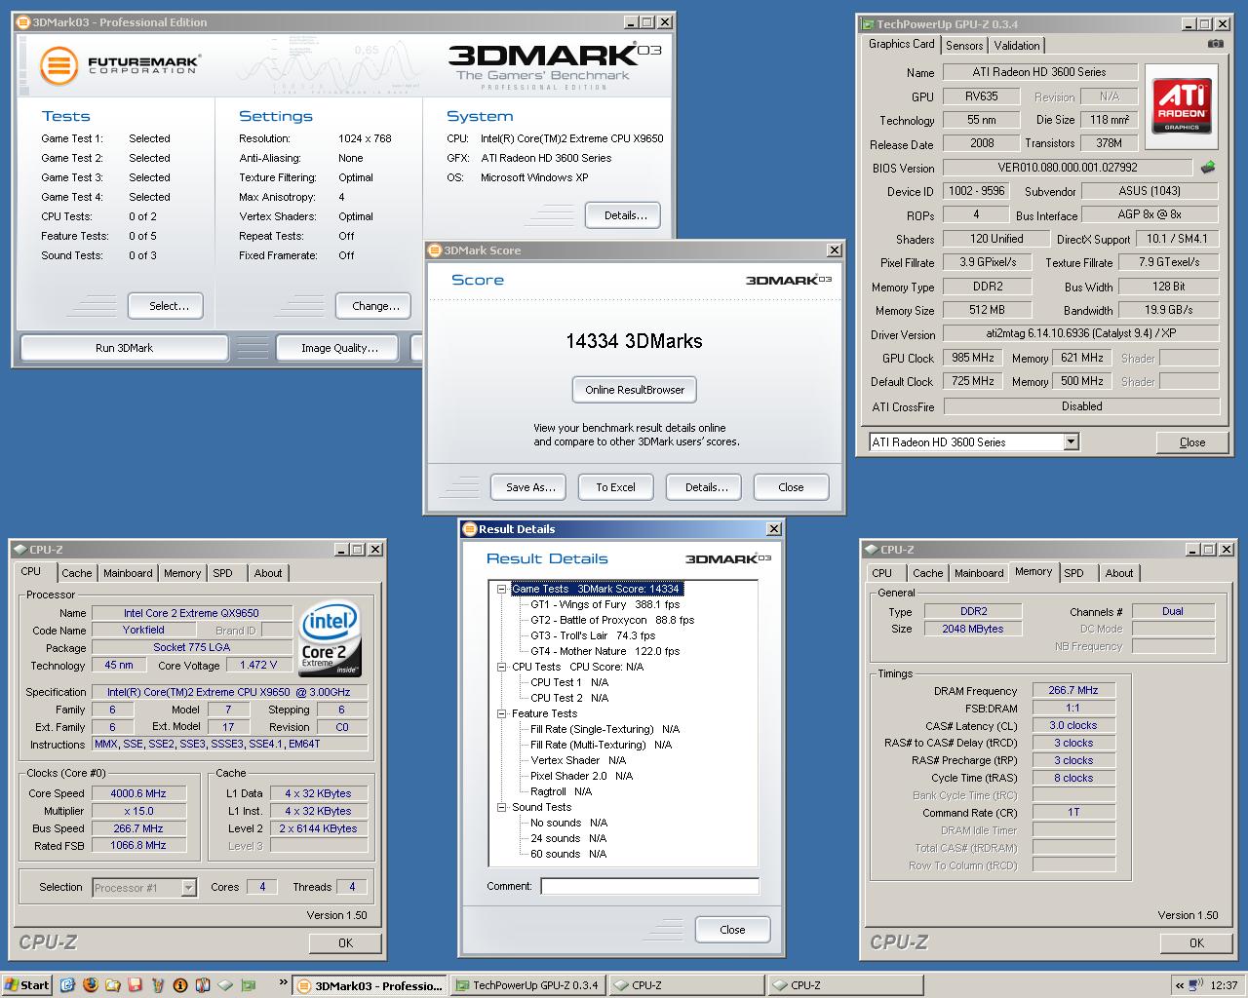Screen dimensions: 1248x998
Task: Click the Result Details window title icon
Action: pyautogui.click(x=469, y=529)
